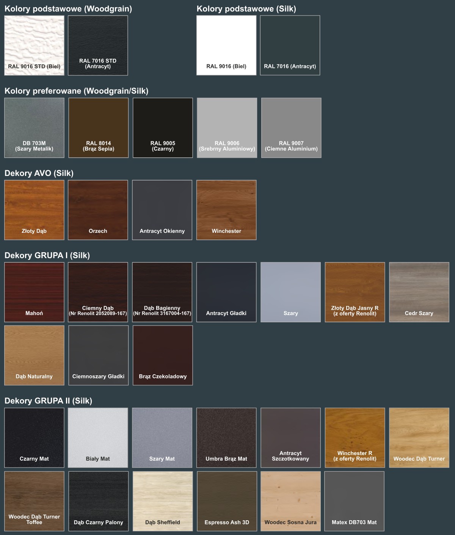Select the Dąb Naturalny decor
This screenshot has width=455, height=535.
pyautogui.click(x=34, y=355)
